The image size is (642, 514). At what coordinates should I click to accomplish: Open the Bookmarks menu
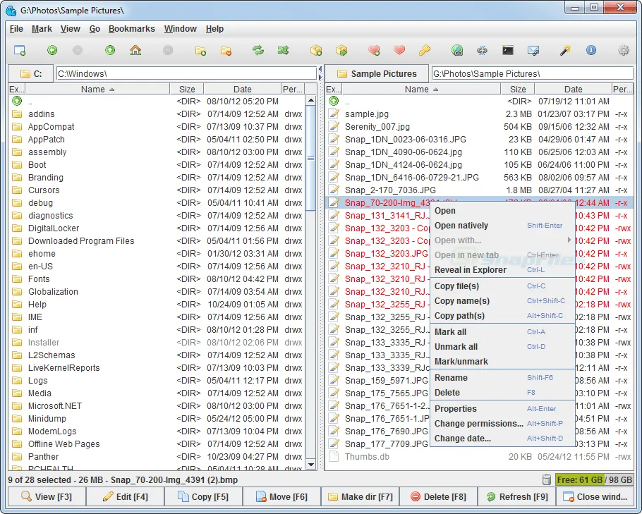tap(131, 29)
